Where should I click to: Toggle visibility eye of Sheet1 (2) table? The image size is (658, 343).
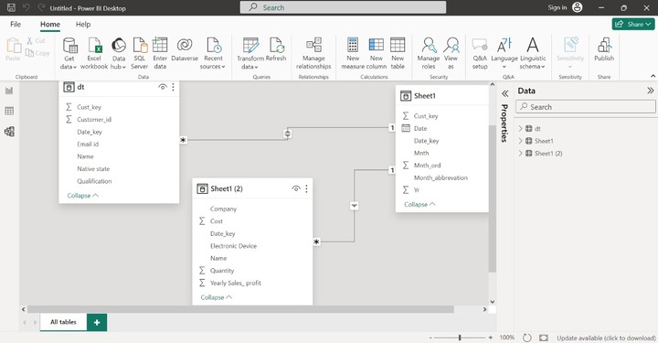tap(296, 189)
